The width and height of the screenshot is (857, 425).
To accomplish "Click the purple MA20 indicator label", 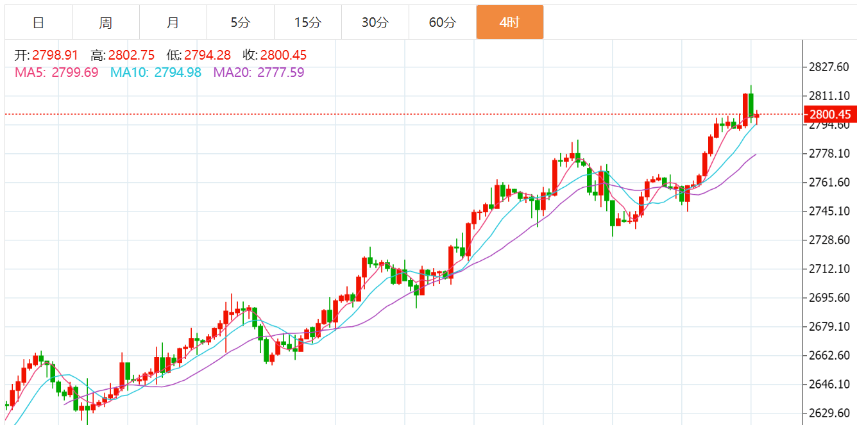I will (x=259, y=72).
